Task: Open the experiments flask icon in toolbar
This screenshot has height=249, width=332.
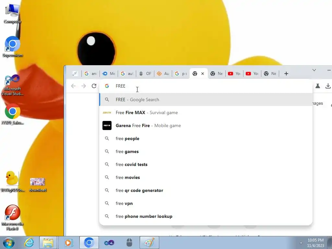Action: 318,86
